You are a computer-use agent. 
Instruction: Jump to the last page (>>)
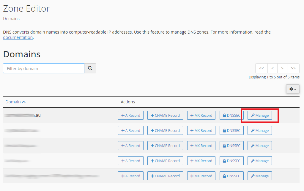(293, 68)
